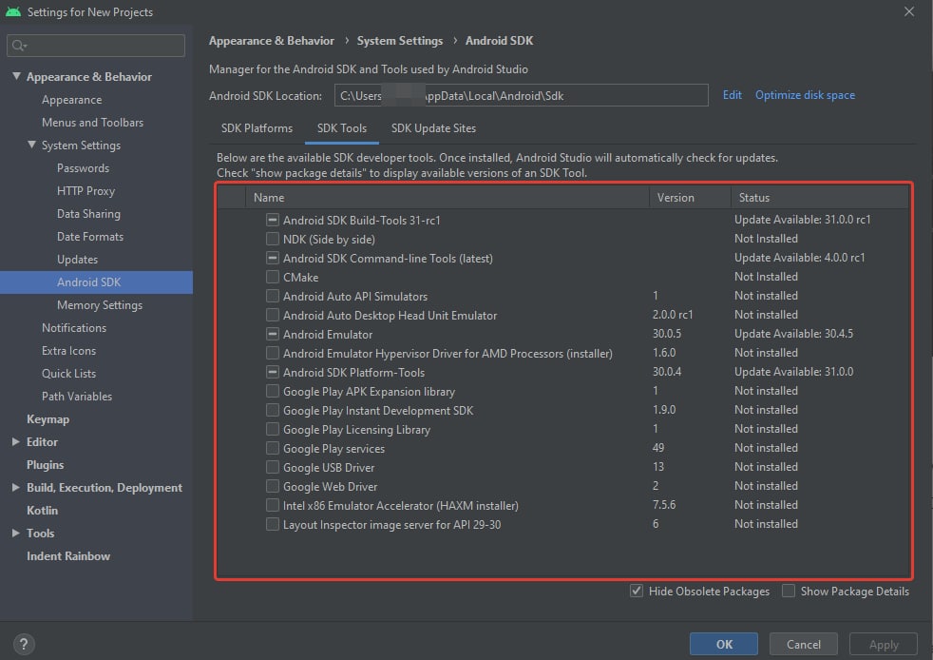933x660 pixels.
Task: Enable the CMake checkbox
Action: [x=272, y=277]
